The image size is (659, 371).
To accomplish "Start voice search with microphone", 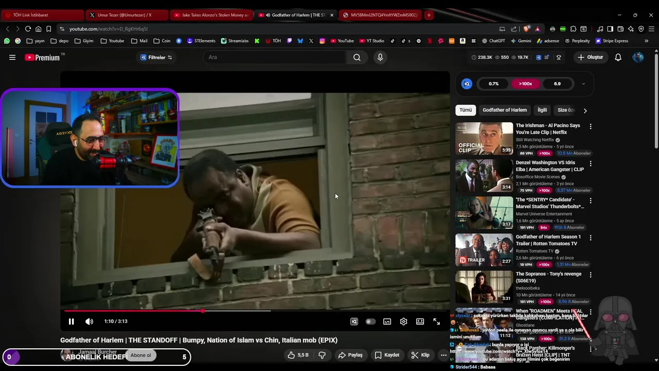I will click(380, 57).
